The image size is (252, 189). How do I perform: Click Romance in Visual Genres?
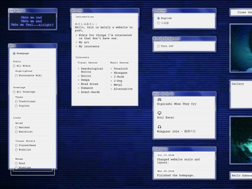coord(87,88)
